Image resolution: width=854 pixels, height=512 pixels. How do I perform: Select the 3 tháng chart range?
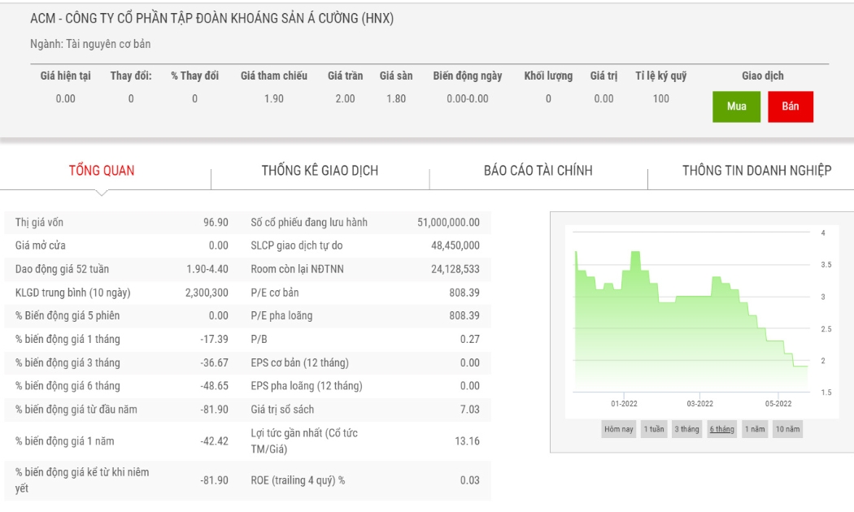[686, 429]
